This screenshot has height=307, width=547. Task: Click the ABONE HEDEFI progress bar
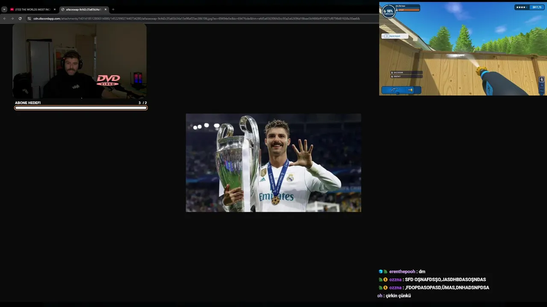(81, 108)
